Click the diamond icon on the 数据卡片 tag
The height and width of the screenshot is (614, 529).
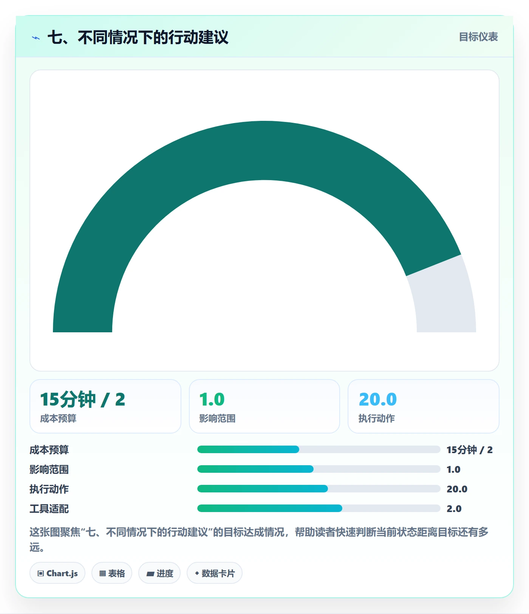point(197,573)
